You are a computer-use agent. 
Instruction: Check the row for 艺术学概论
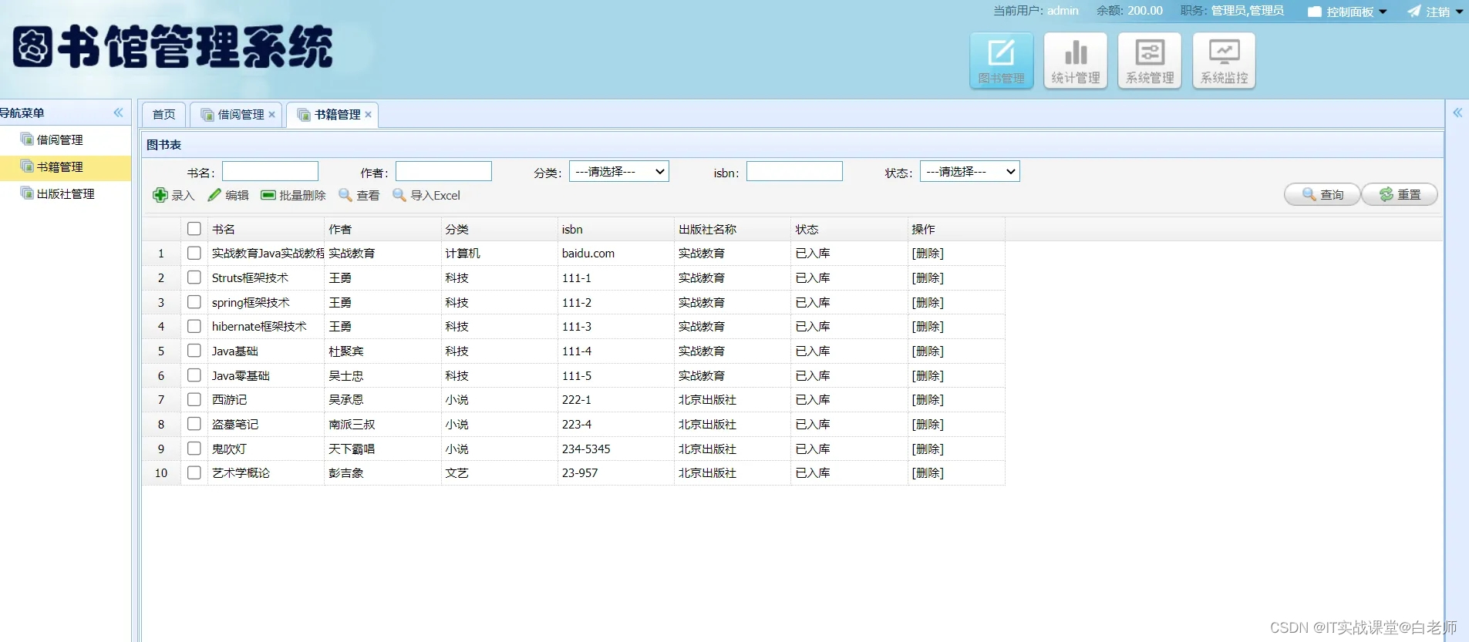pyautogui.click(x=194, y=472)
